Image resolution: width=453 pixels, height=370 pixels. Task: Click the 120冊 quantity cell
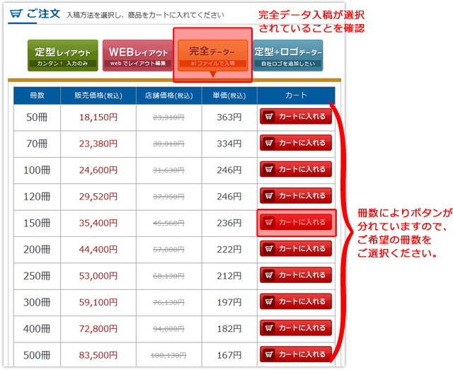[37, 197]
